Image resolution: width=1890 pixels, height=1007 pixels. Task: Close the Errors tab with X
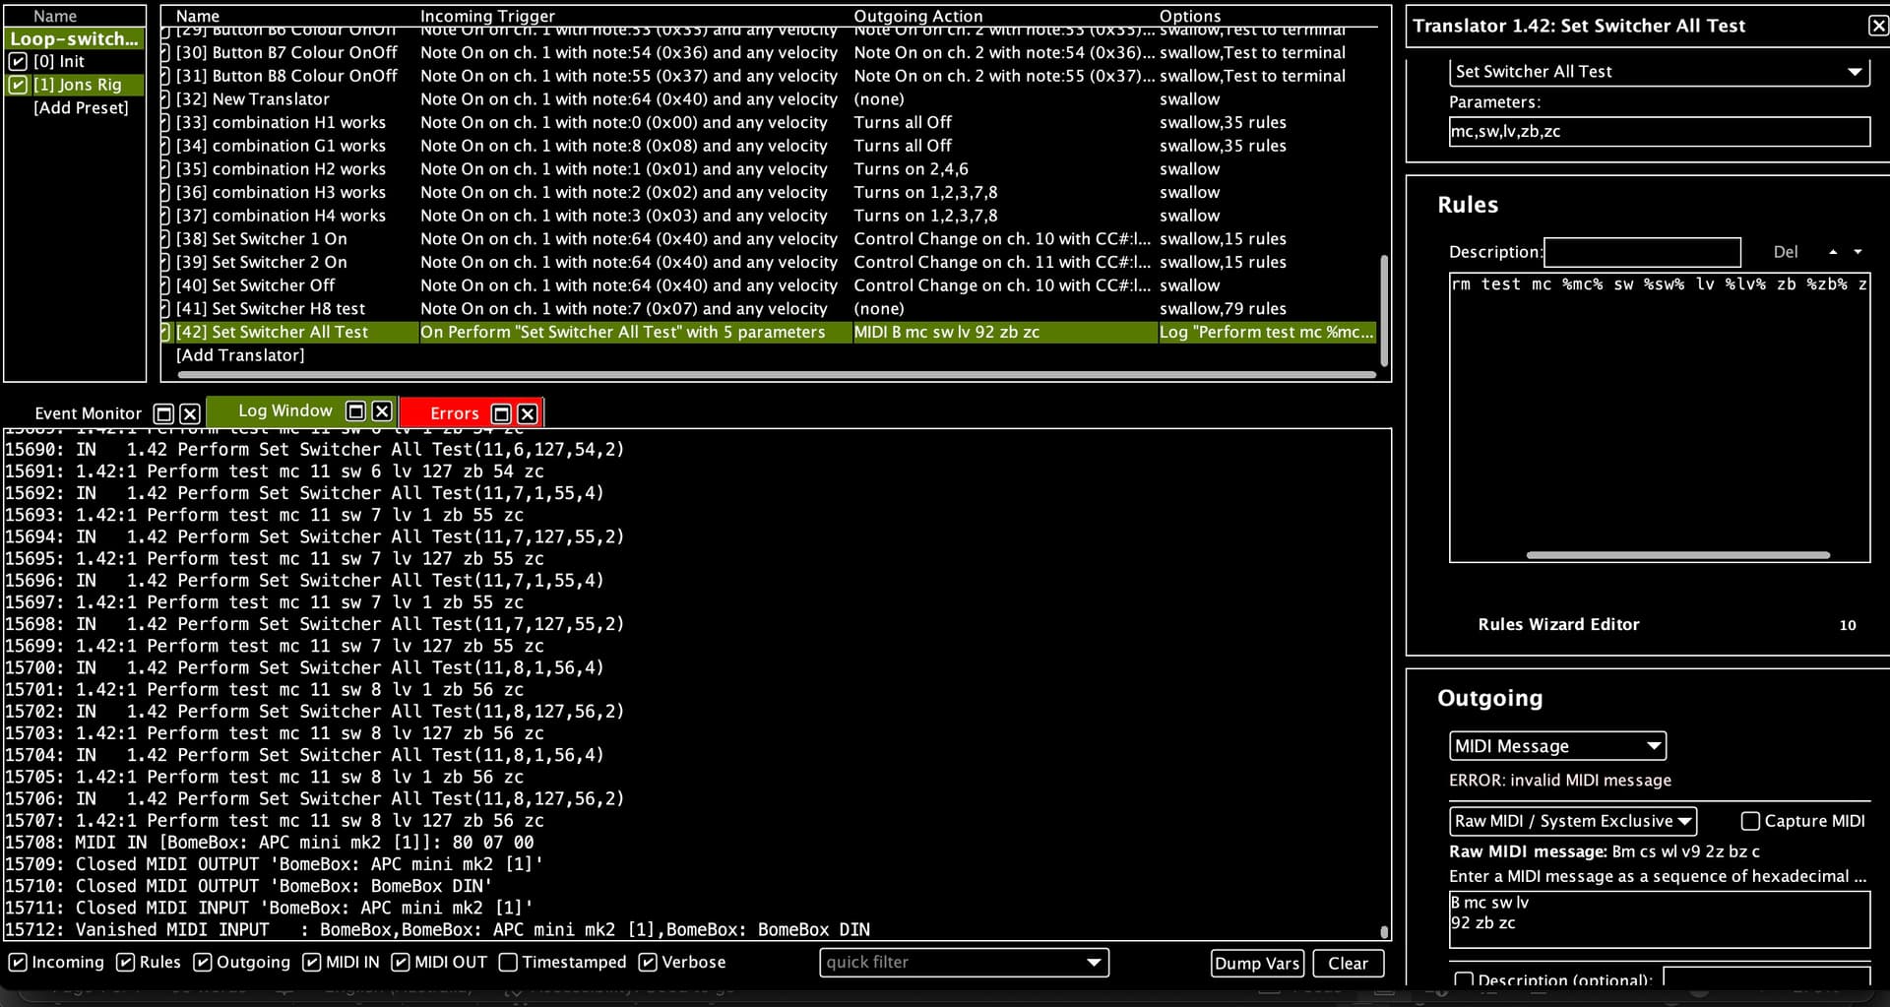[528, 413]
